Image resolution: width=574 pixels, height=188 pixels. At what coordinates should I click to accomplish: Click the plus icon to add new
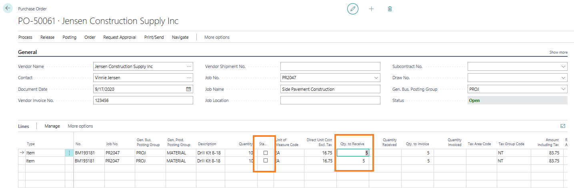(371, 9)
